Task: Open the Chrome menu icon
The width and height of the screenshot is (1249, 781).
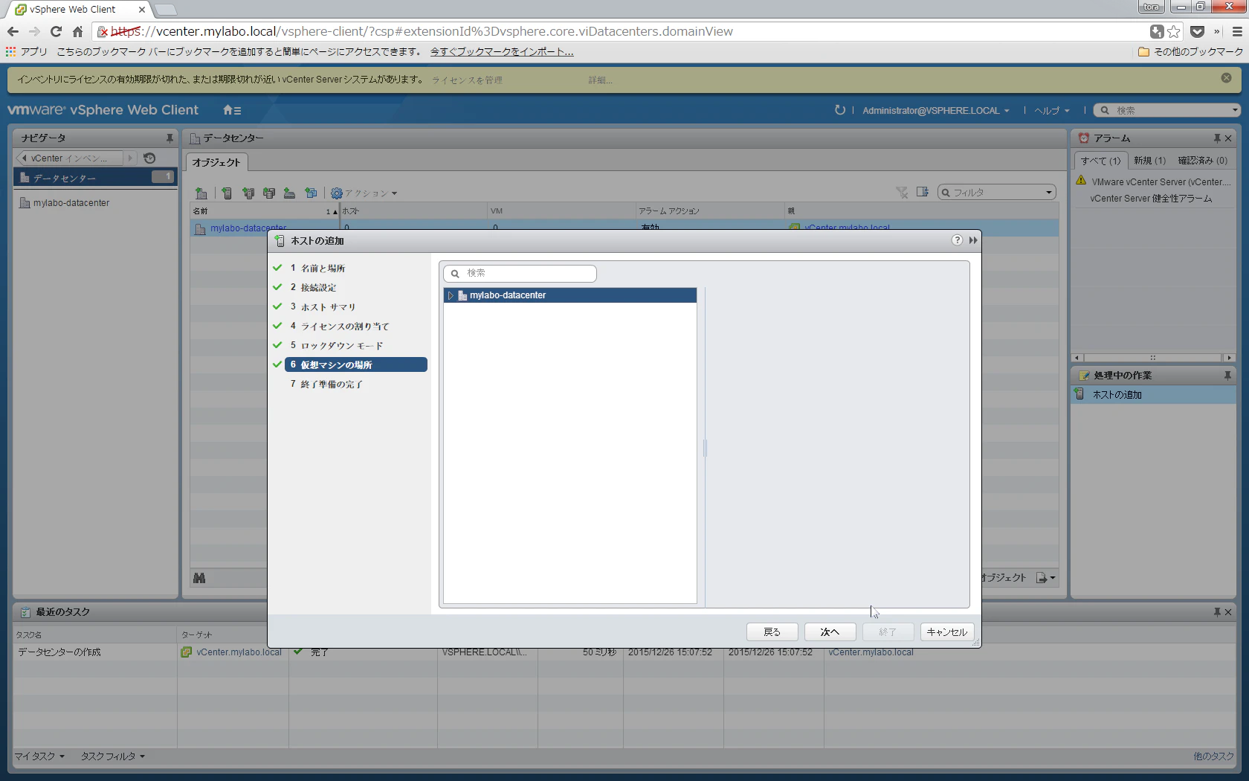Action: tap(1237, 31)
